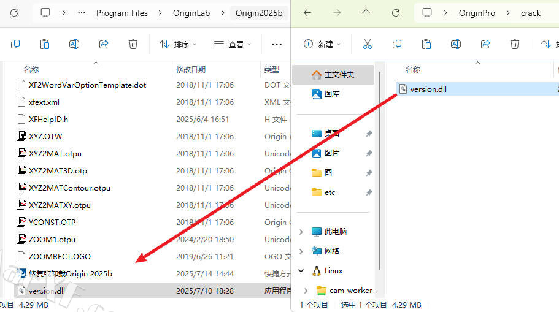This screenshot has height=312, width=559.
Task: Refresh the left Origin2025b window
Action: pos(14,13)
